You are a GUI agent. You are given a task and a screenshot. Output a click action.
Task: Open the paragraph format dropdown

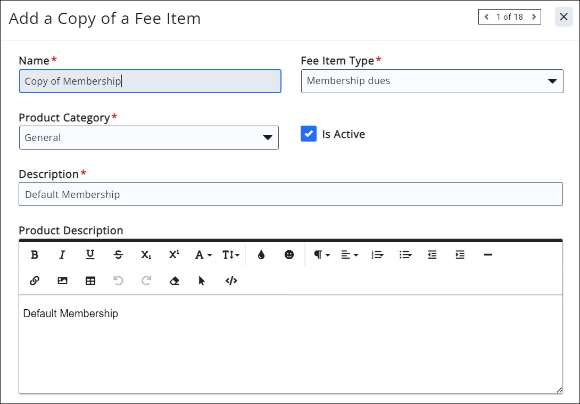pyautogui.click(x=321, y=255)
